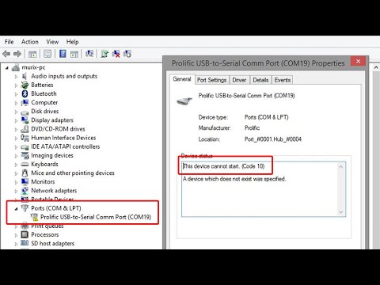The height and width of the screenshot is (285, 380).
Task: Click 'This device cannot start. (Code 10)' text
Action: point(224,166)
